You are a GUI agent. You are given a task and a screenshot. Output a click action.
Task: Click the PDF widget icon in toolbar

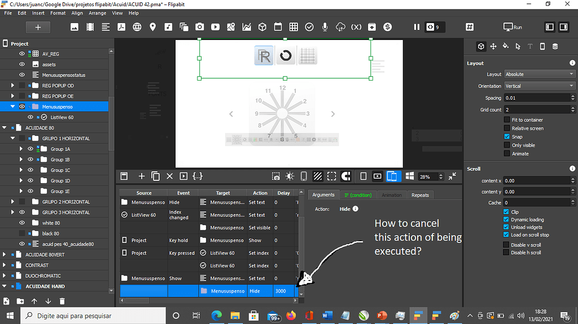pos(121,27)
